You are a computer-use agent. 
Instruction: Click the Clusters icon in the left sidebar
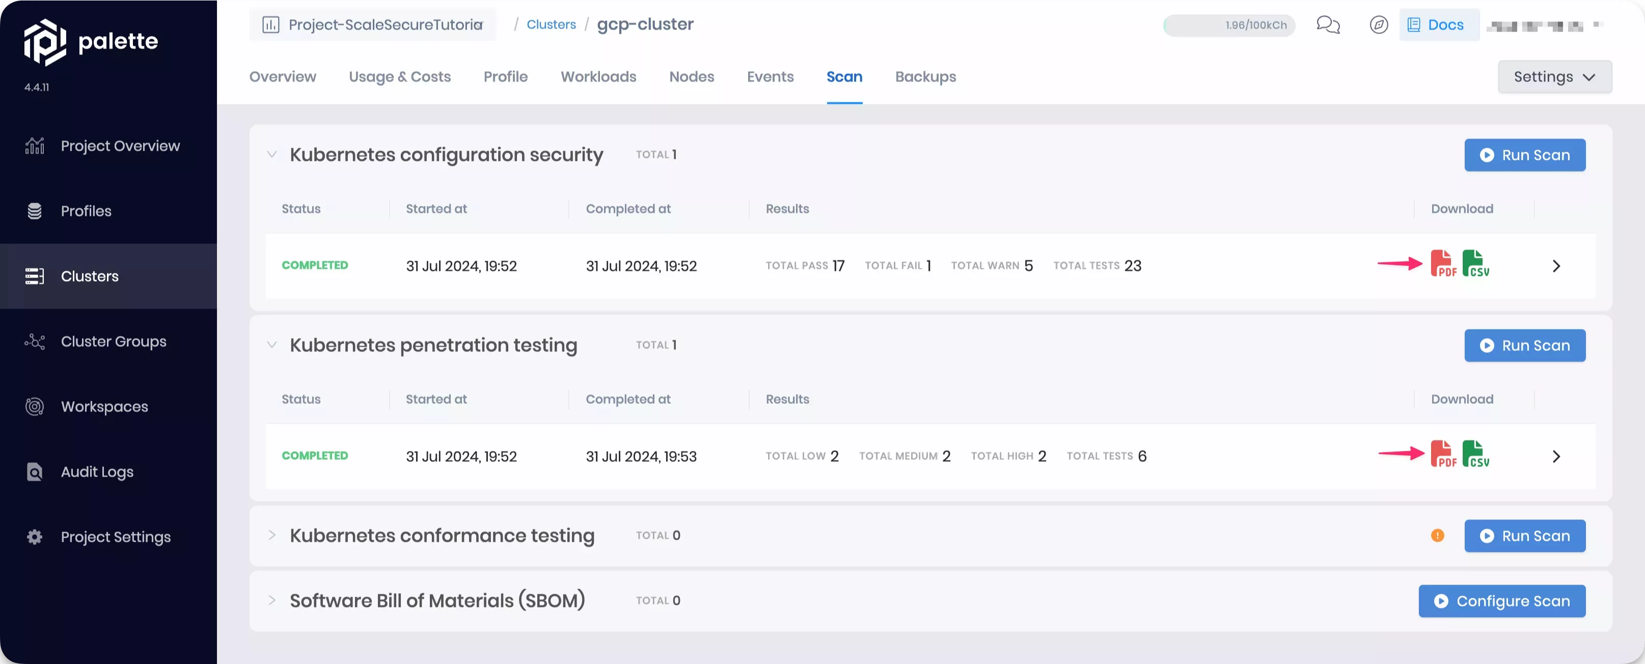(x=35, y=277)
